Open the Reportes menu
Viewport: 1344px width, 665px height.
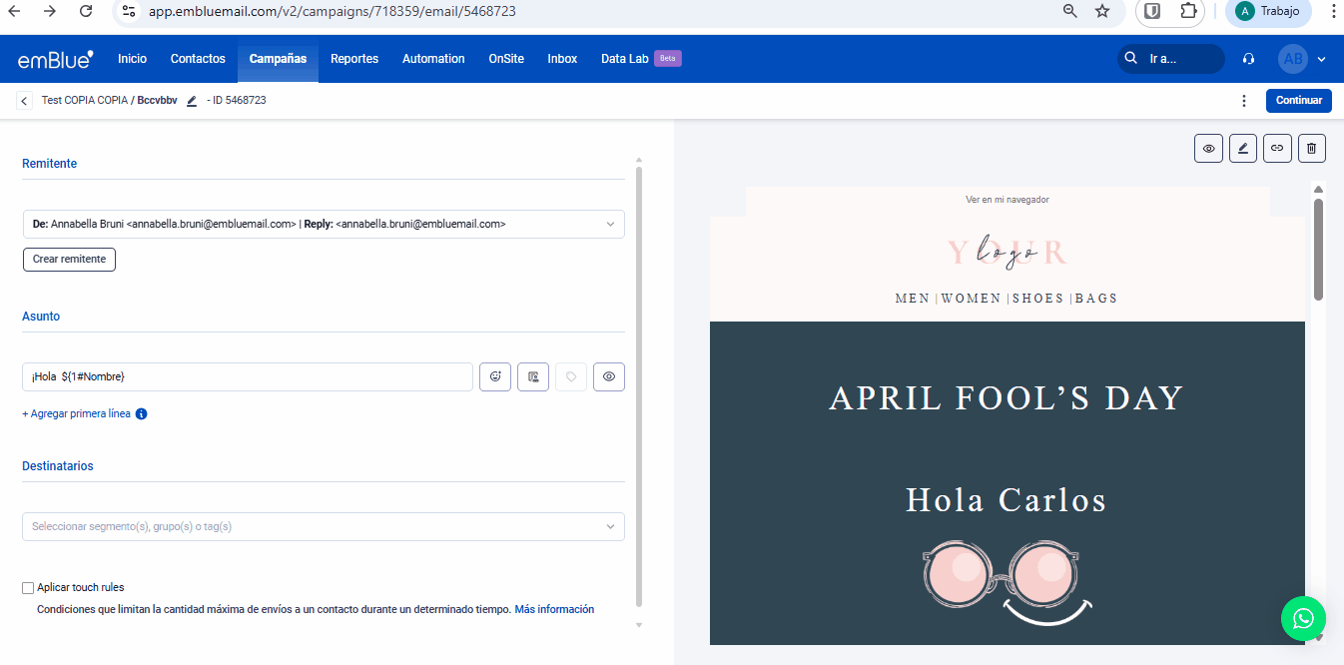click(354, 59)
